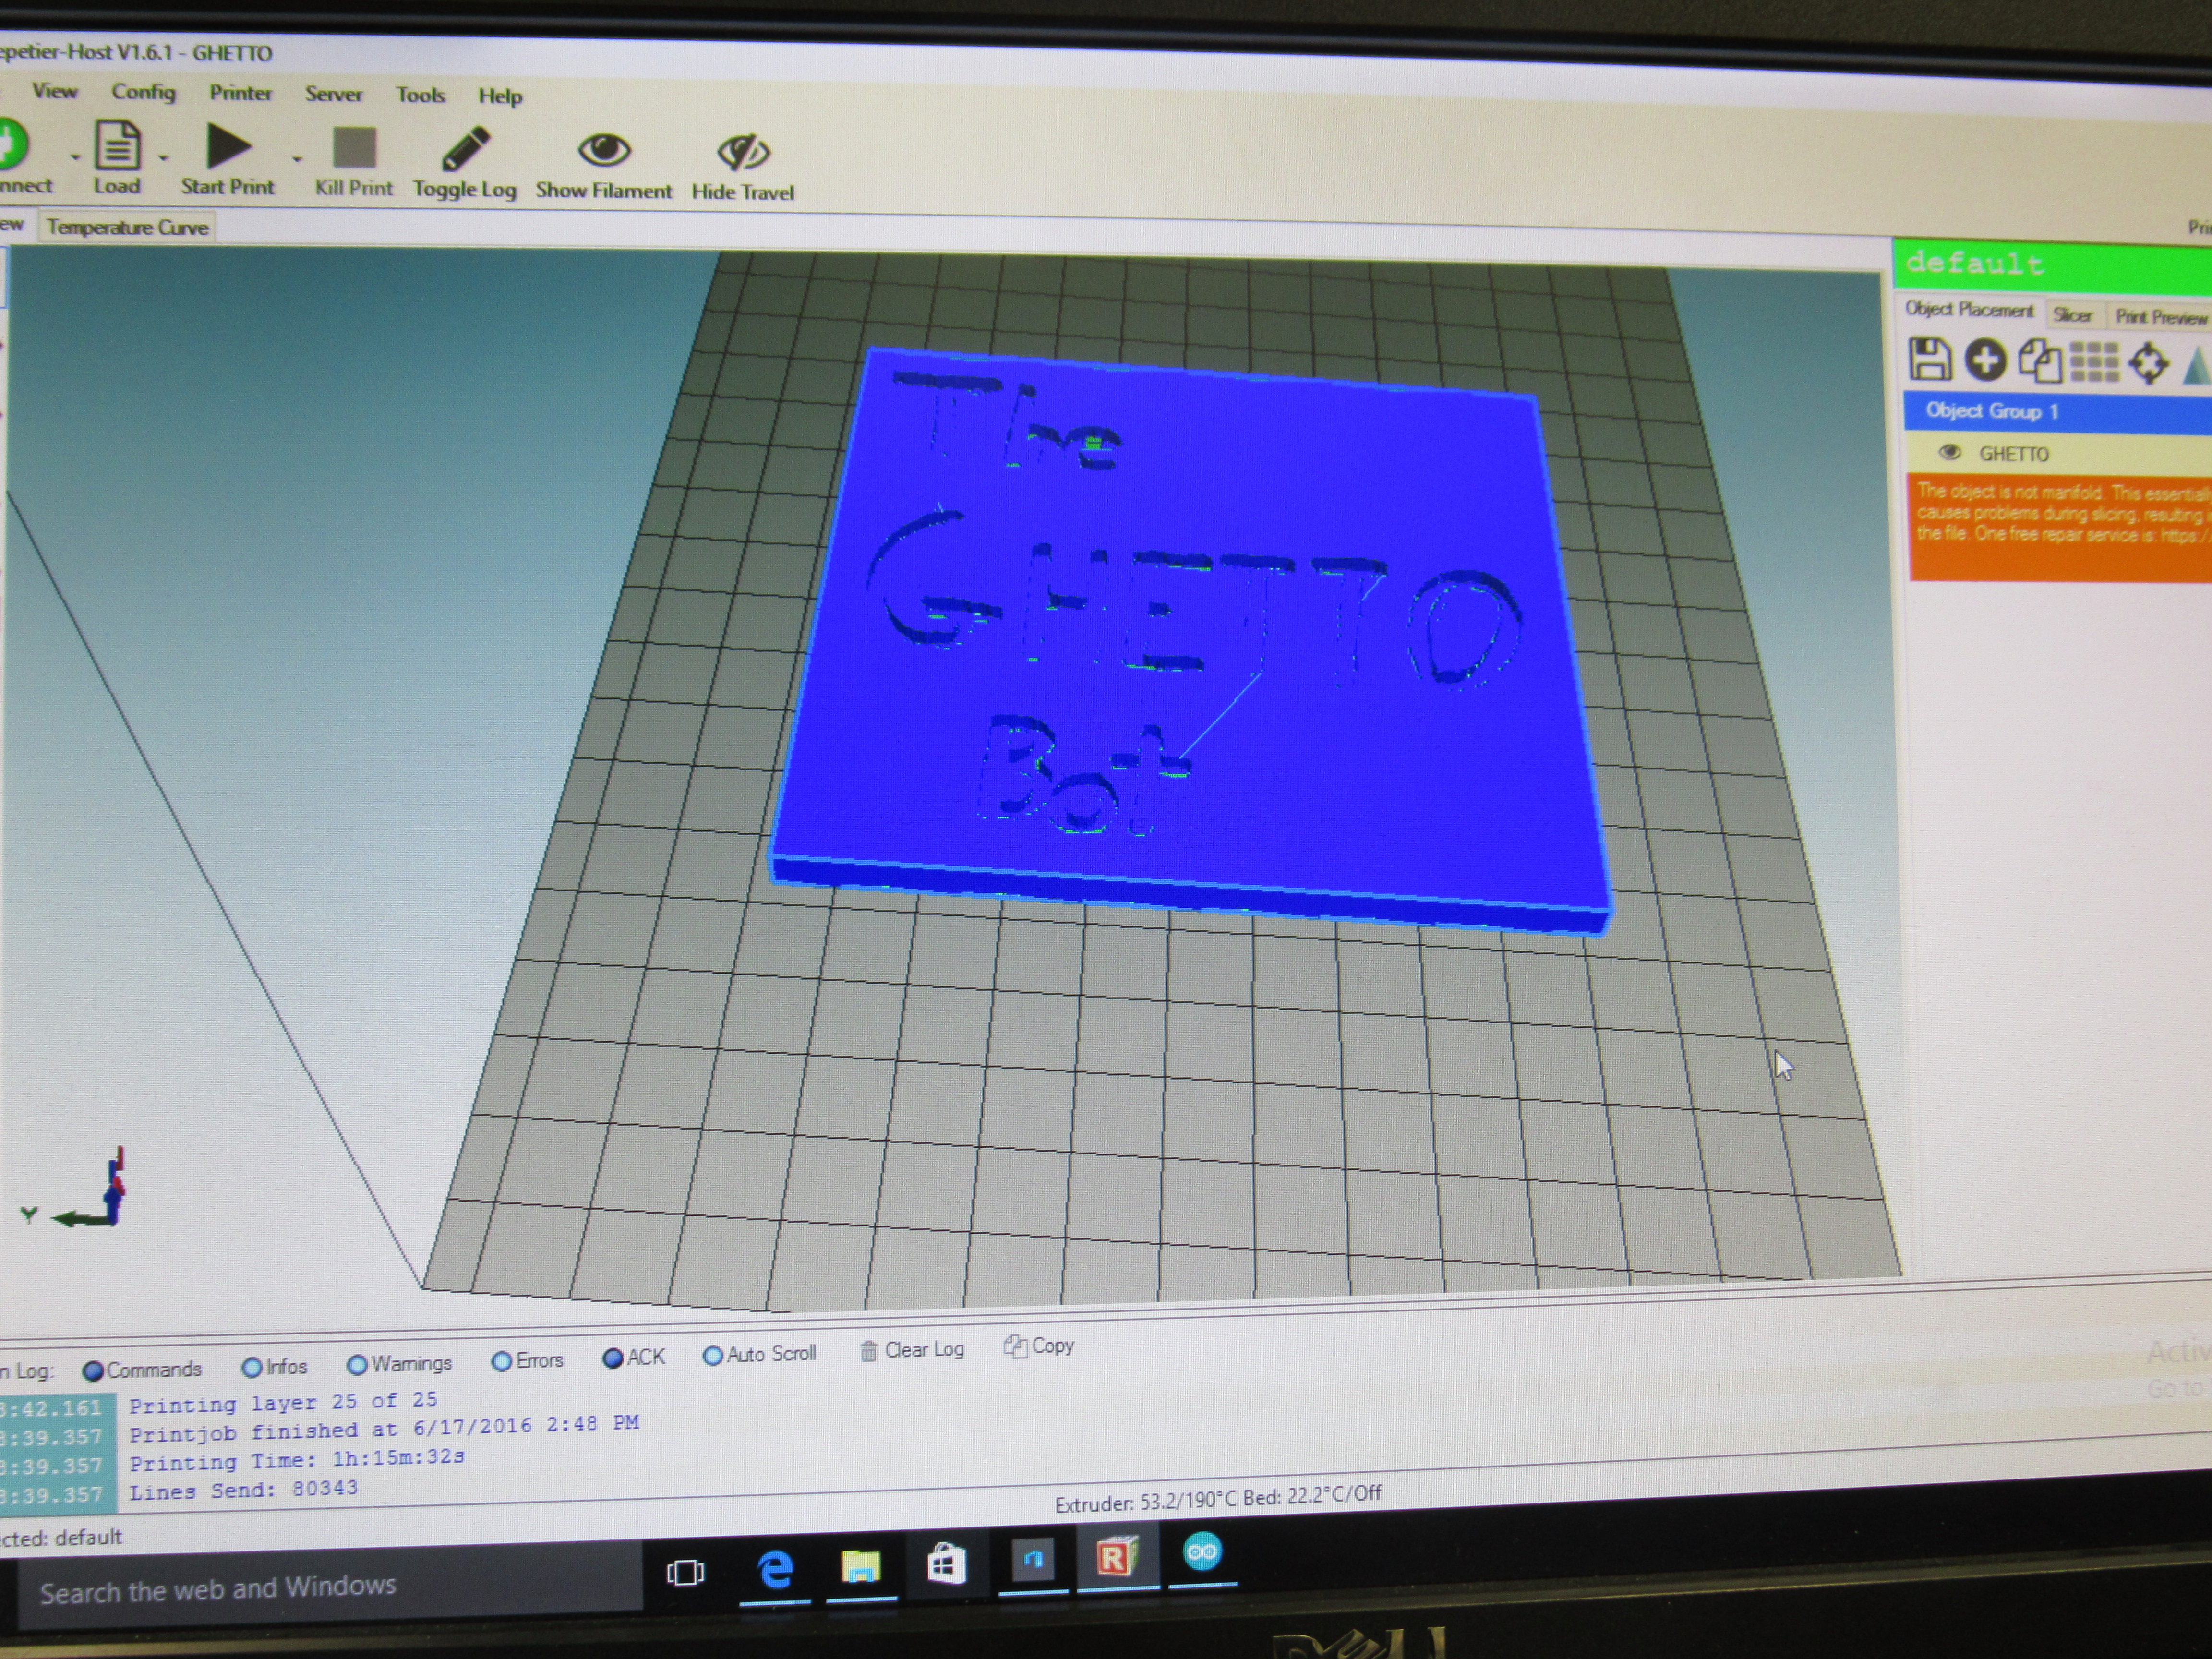
Task: Click the Start Print play icon
Action: pos(228,146)
